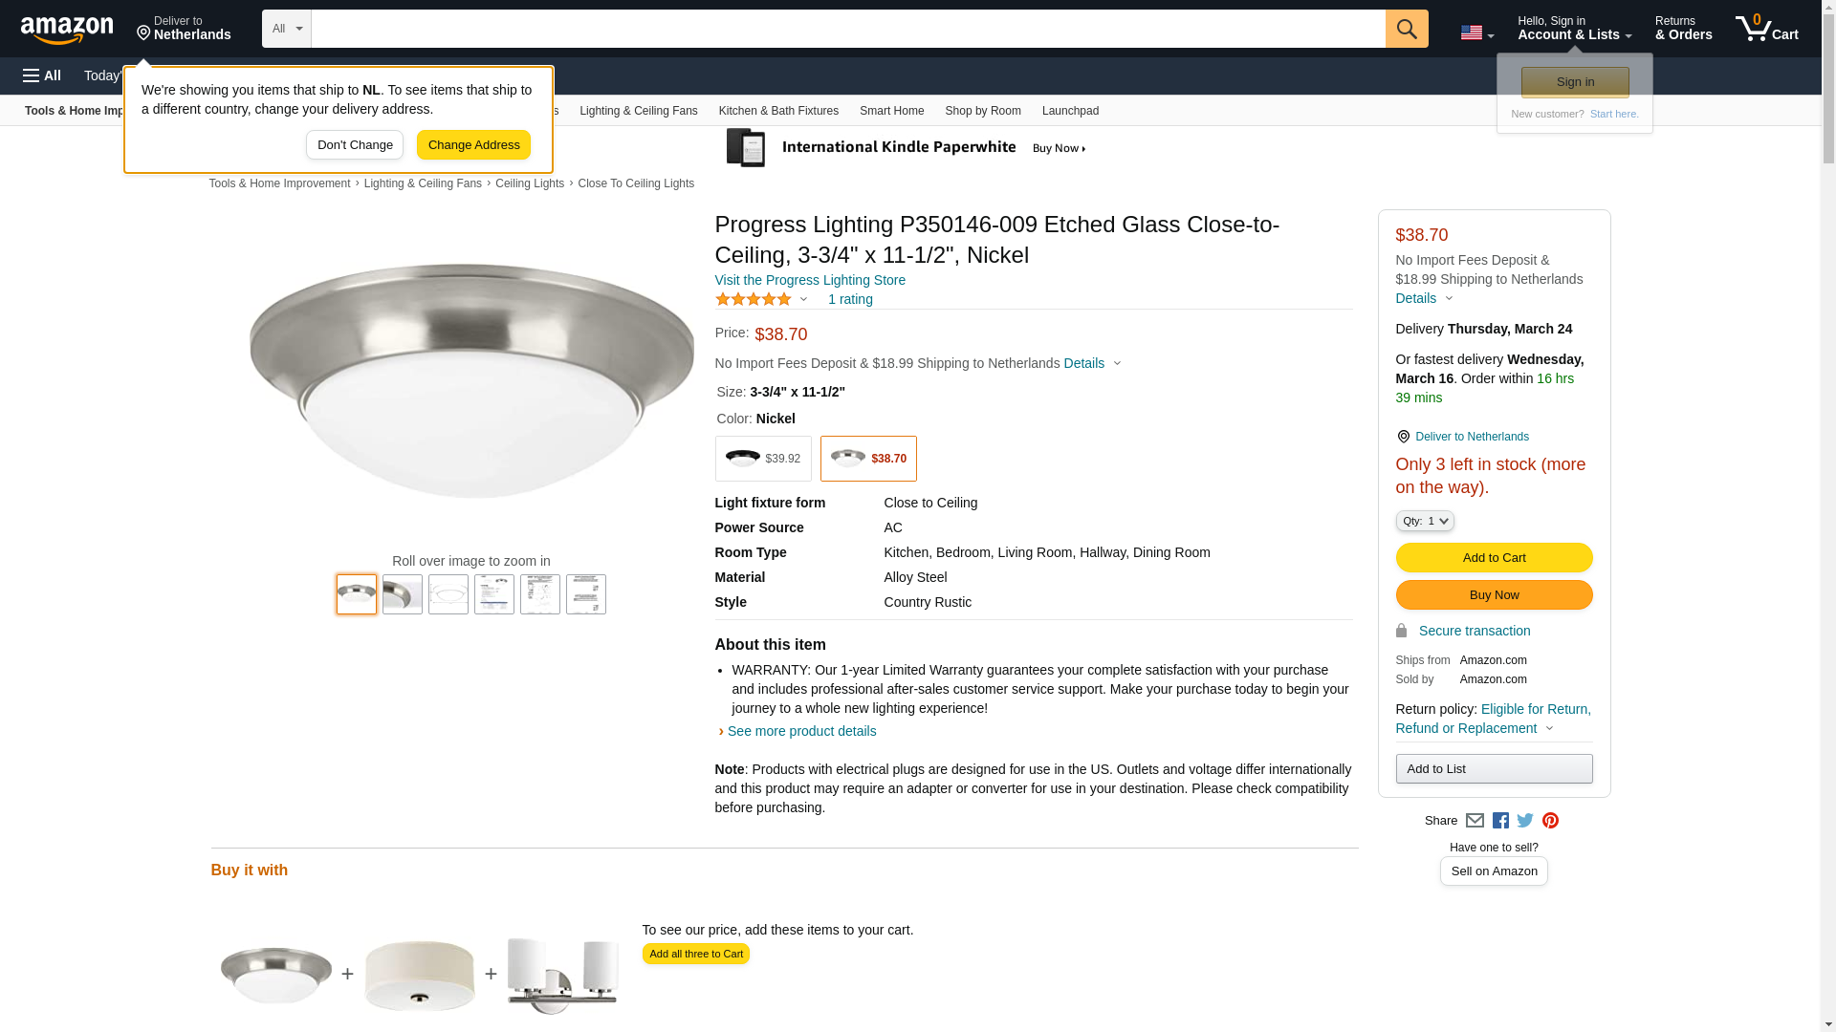Click the yellow Add to Cart button
1836x1032 pixels.
point(1494,558)
